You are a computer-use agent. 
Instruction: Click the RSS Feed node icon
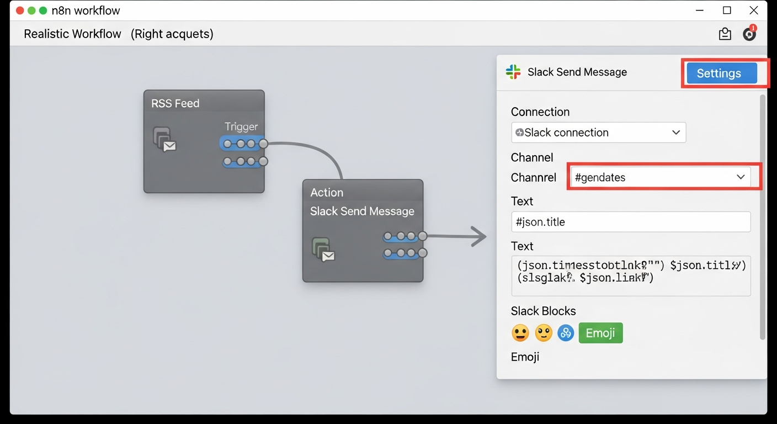(x=164, y=139)
